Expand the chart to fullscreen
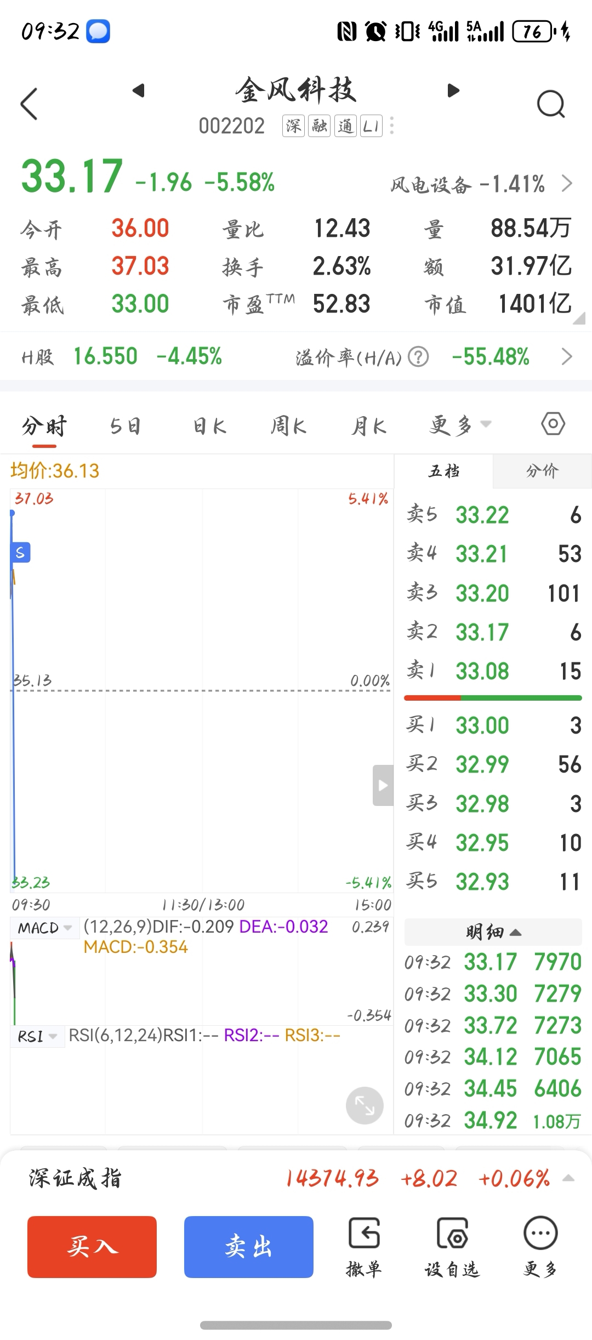 tap(365, 1105)
